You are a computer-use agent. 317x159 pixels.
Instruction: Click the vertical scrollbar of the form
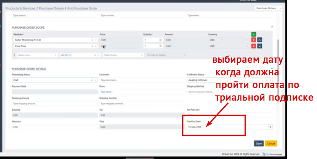278,71
